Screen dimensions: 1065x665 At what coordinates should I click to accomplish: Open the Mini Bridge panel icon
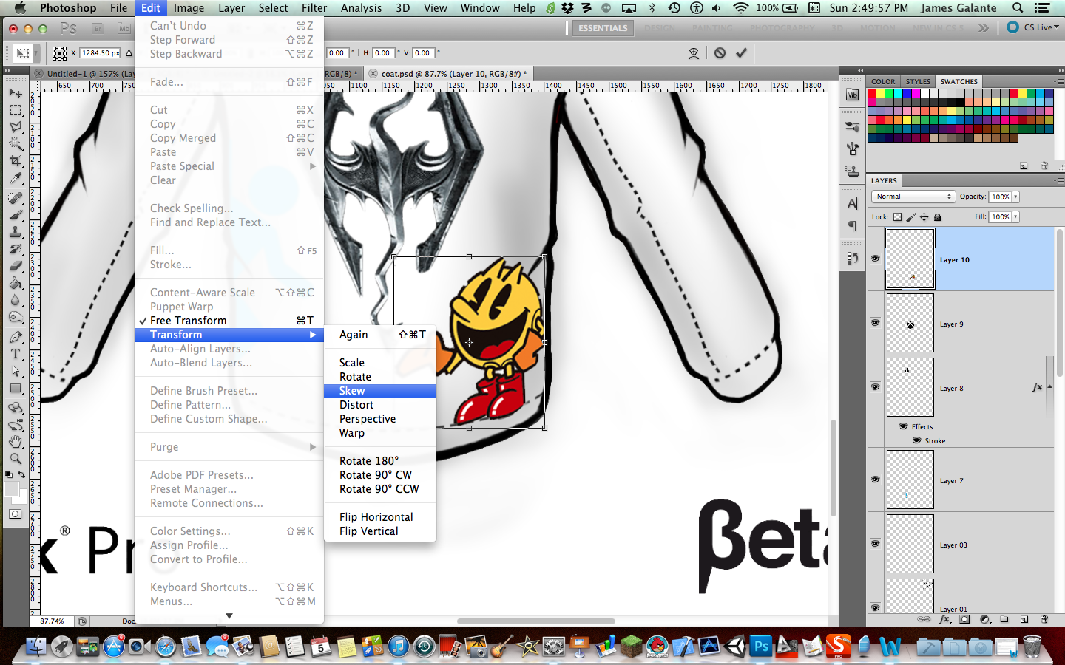click(x=852, y=95)
